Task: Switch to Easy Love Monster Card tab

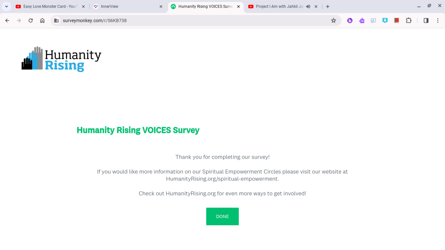Action: pos(49,7)
